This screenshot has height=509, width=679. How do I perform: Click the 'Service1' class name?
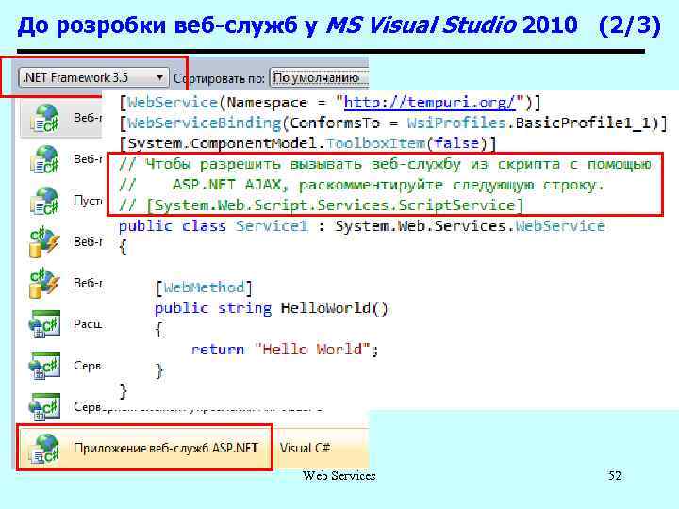tap(272, 226)
